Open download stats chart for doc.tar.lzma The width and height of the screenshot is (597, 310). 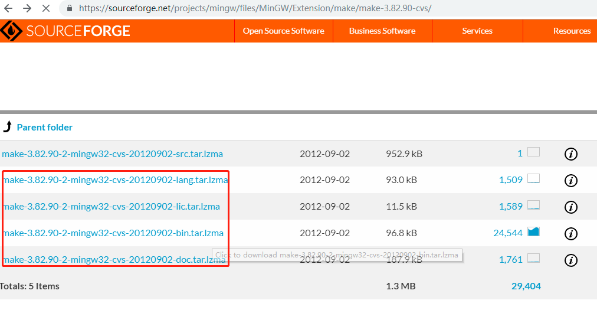[533, 259]
